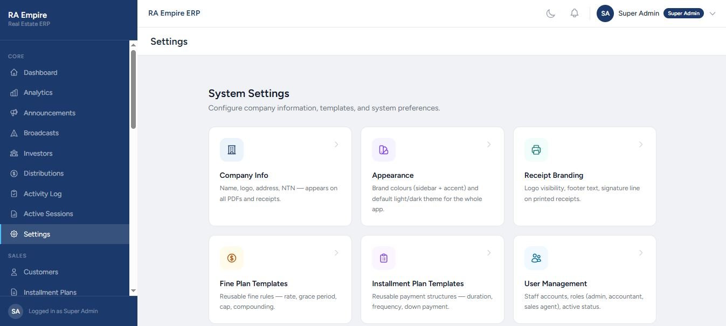Click the Announcements megaphone icon
726x326 pixels.
[14, 113]
